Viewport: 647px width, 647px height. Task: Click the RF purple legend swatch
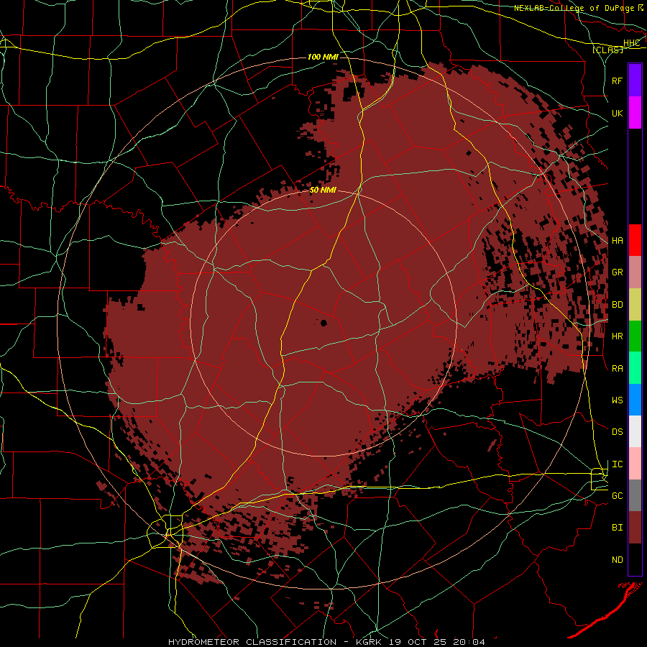pyautogui.click(x=635, y=81)
